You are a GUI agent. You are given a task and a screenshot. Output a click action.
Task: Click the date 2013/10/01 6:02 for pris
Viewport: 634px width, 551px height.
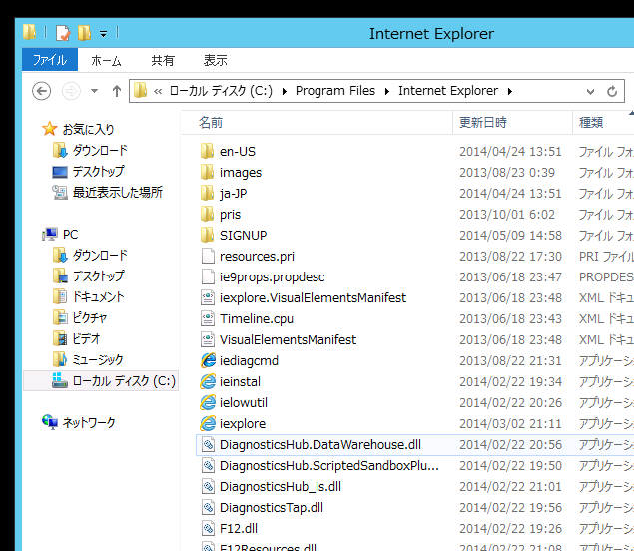coord(507,215)
